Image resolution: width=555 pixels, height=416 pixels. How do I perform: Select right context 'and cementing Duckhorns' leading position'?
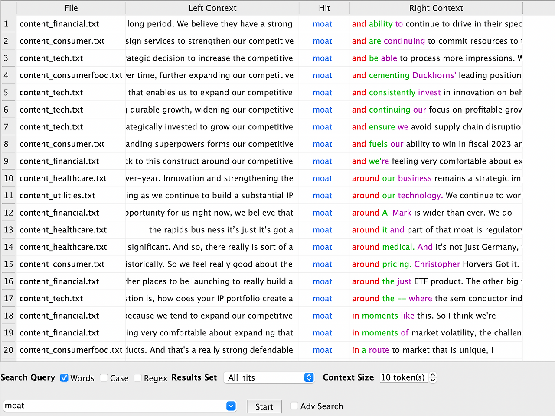point(437,76)
